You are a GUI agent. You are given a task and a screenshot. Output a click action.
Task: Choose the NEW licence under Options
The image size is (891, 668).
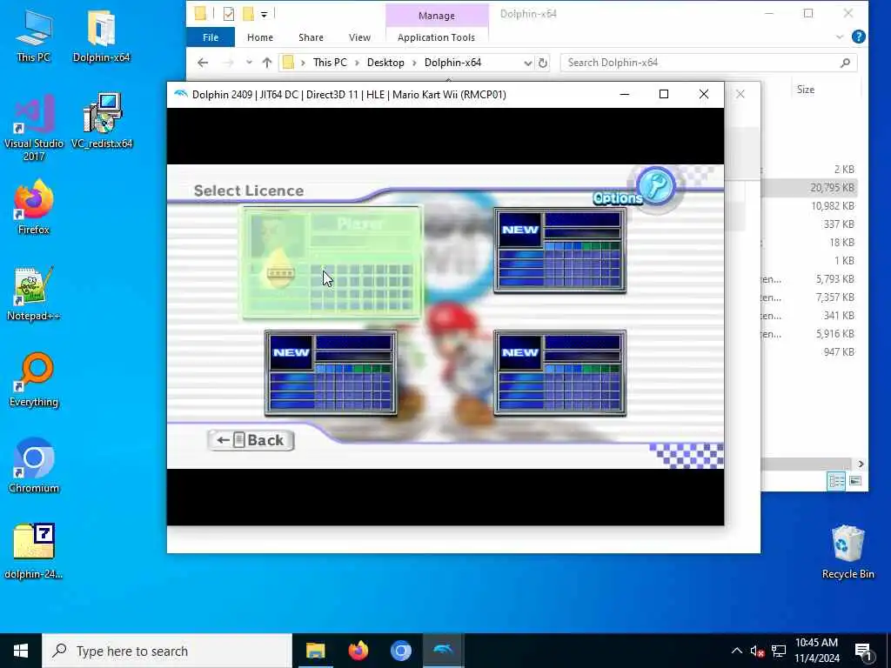560,250
